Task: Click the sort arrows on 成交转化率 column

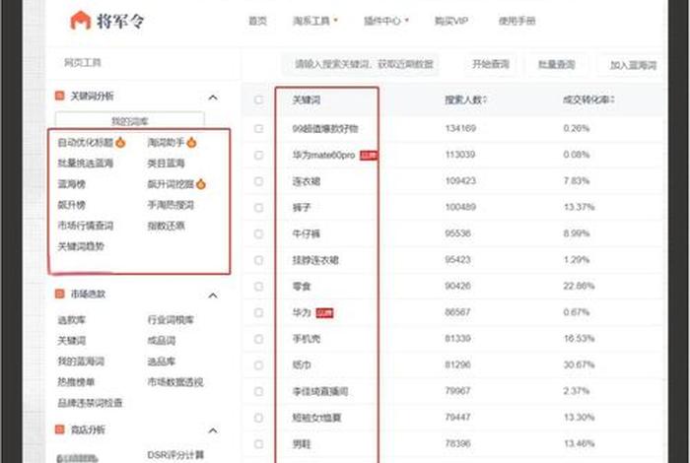Action: coord(612,99)
